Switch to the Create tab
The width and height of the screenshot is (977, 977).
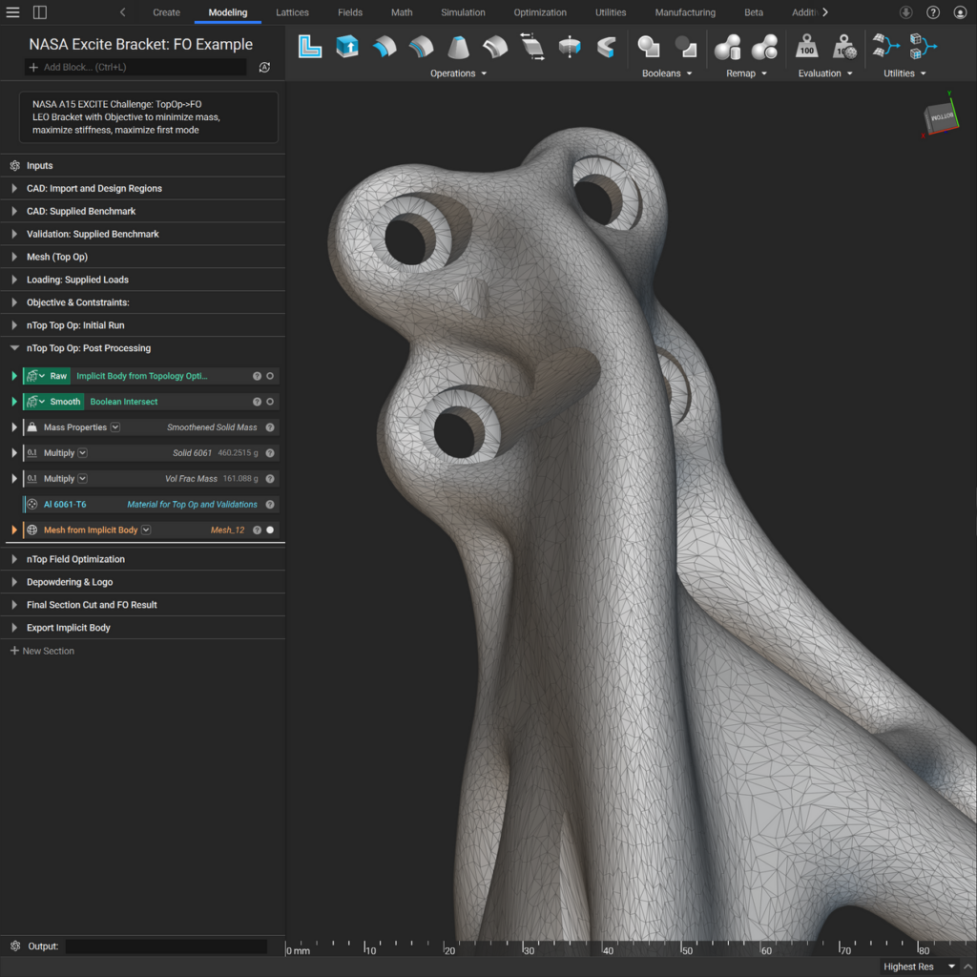(x=166, y=12)
